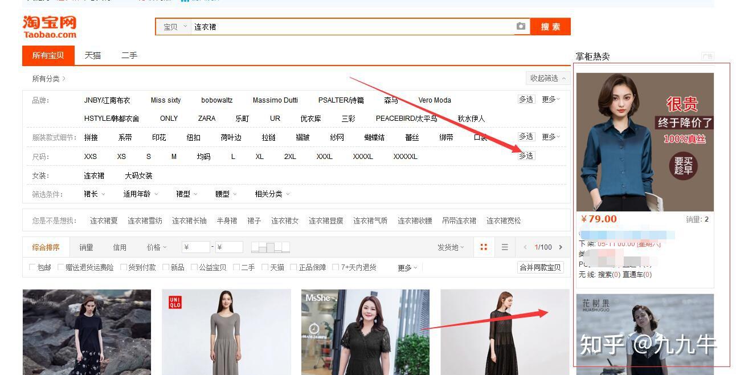Click the minimum price input field

pyautogui.click(x=197, y=247)
